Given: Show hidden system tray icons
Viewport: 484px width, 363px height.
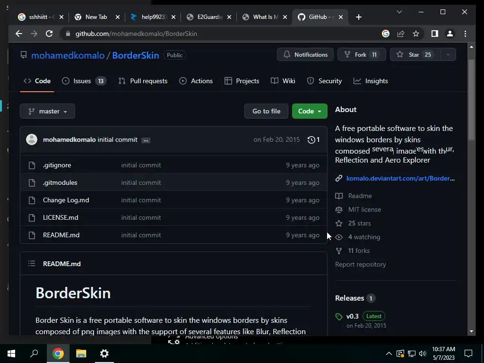Looking at the screenshot, I should tap(389, 354).
